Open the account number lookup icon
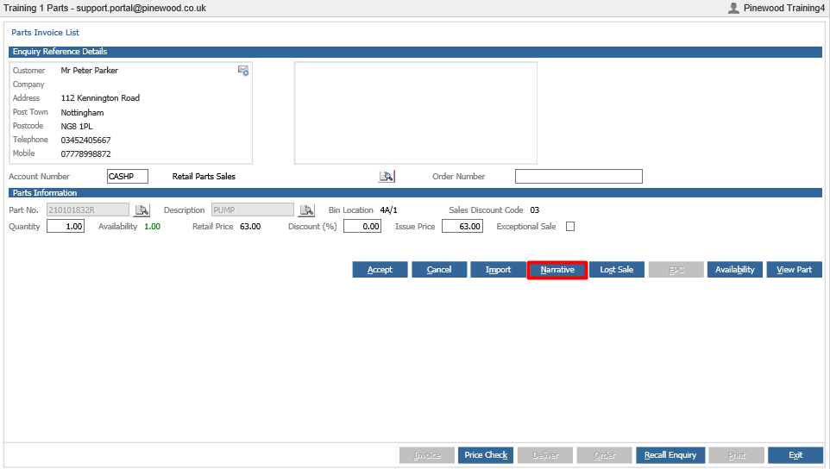This screenshot has height=469, width=830. click(x=387, y=177)
